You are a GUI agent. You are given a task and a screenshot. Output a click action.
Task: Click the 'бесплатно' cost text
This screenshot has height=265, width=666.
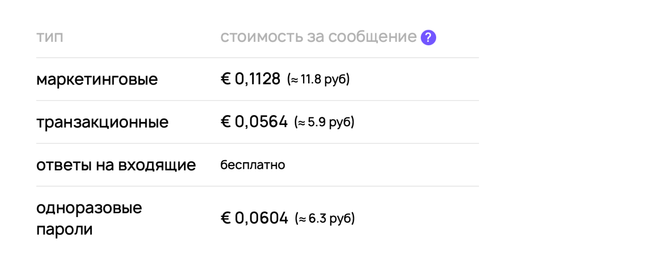point(253,165)
